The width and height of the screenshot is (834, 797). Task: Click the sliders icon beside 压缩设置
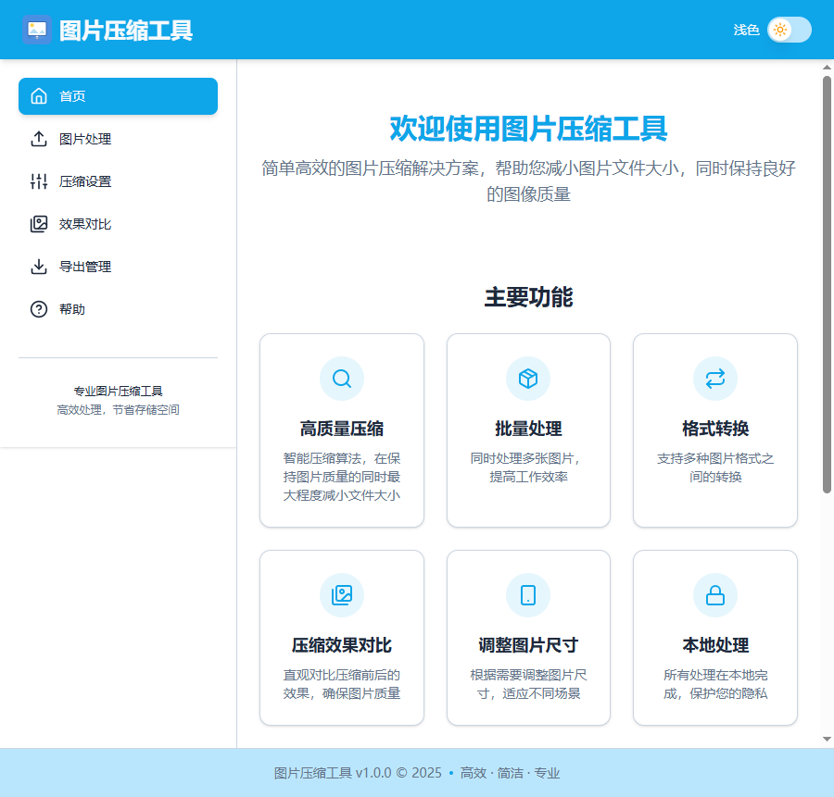[39, 181]
